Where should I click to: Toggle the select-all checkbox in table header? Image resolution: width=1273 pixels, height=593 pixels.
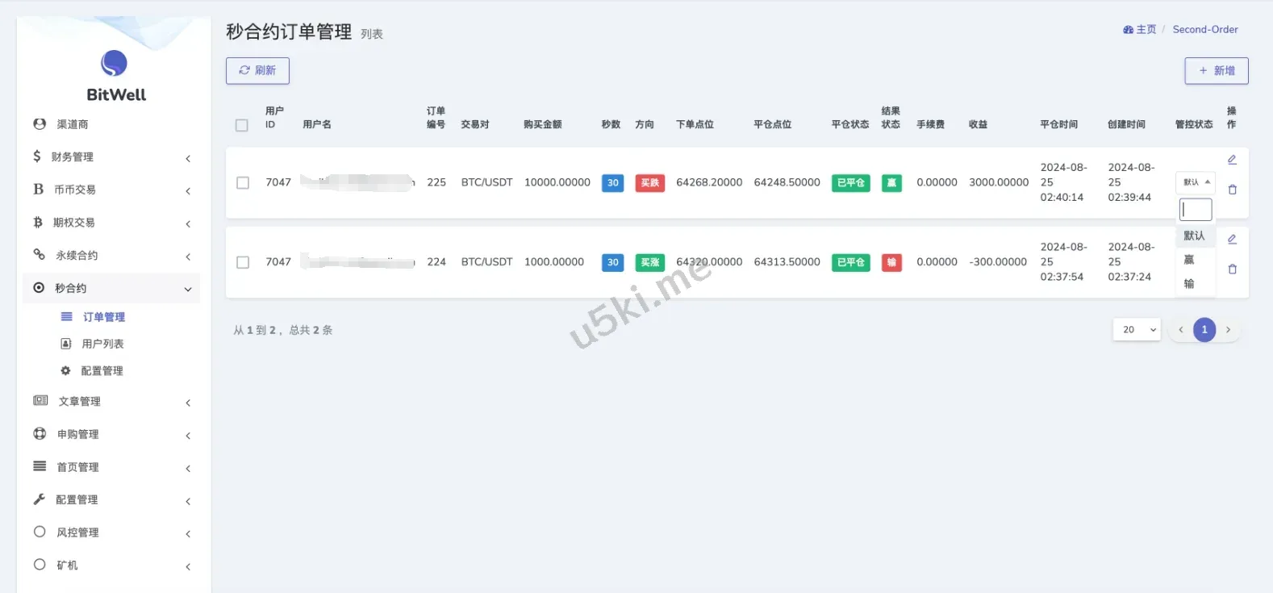pos(242,125)
